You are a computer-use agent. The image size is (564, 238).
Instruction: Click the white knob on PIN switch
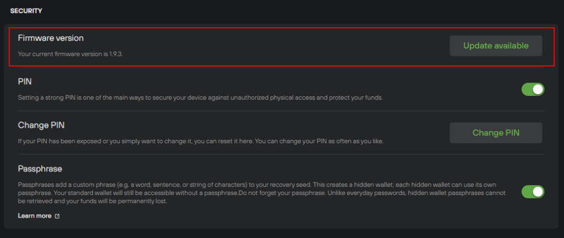tap(538, 89)
